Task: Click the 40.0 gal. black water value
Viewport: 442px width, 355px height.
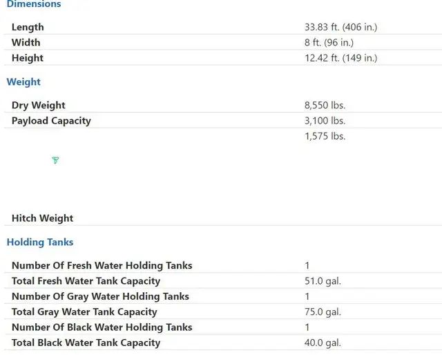Action: click(x=323, y=343)
